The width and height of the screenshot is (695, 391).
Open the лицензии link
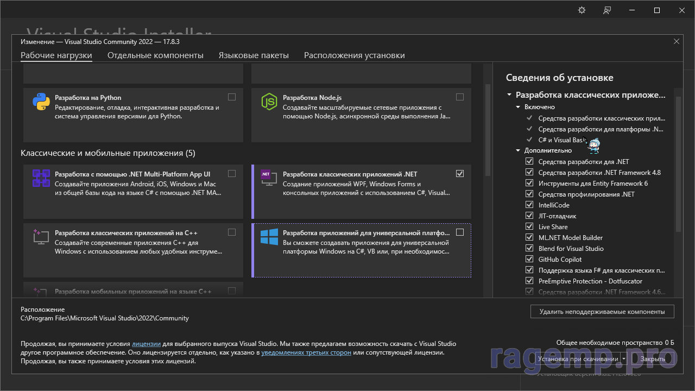click(146, 344)
